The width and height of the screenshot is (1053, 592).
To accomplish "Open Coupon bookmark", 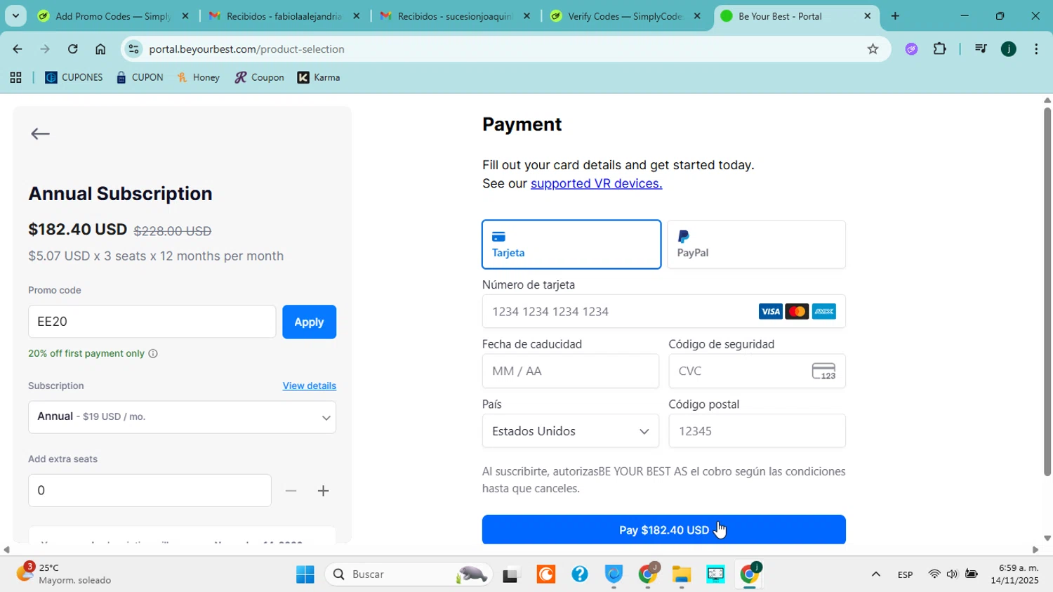I will (x=260, y=78).
